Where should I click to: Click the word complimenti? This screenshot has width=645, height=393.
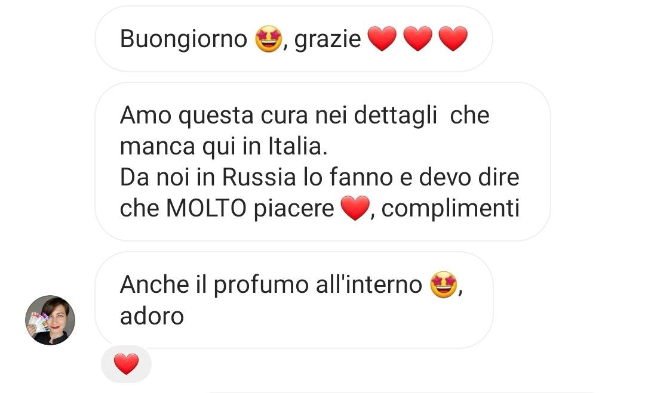(x=450, y=209)
